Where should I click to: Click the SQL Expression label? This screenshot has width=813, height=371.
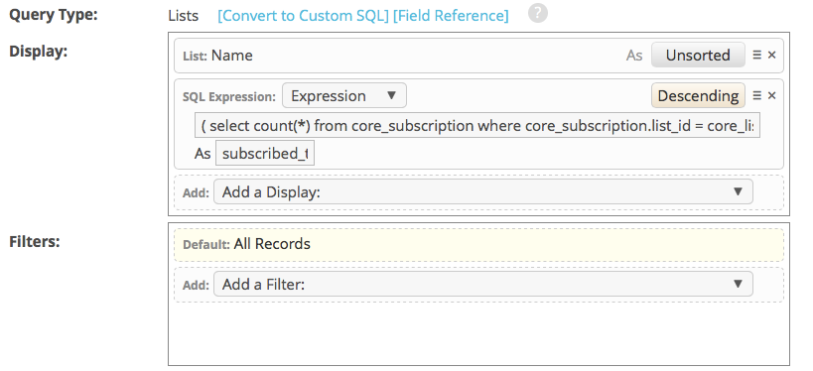coord(229,97)
